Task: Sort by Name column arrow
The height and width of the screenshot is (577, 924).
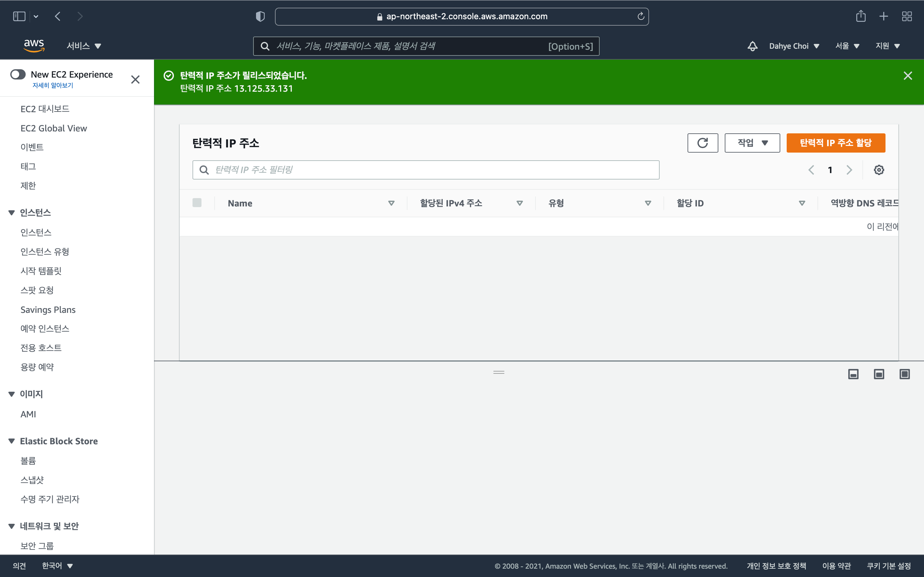Action: point(391,203)
